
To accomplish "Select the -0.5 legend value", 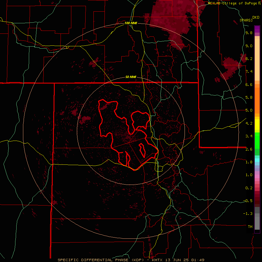I will 248,201.
